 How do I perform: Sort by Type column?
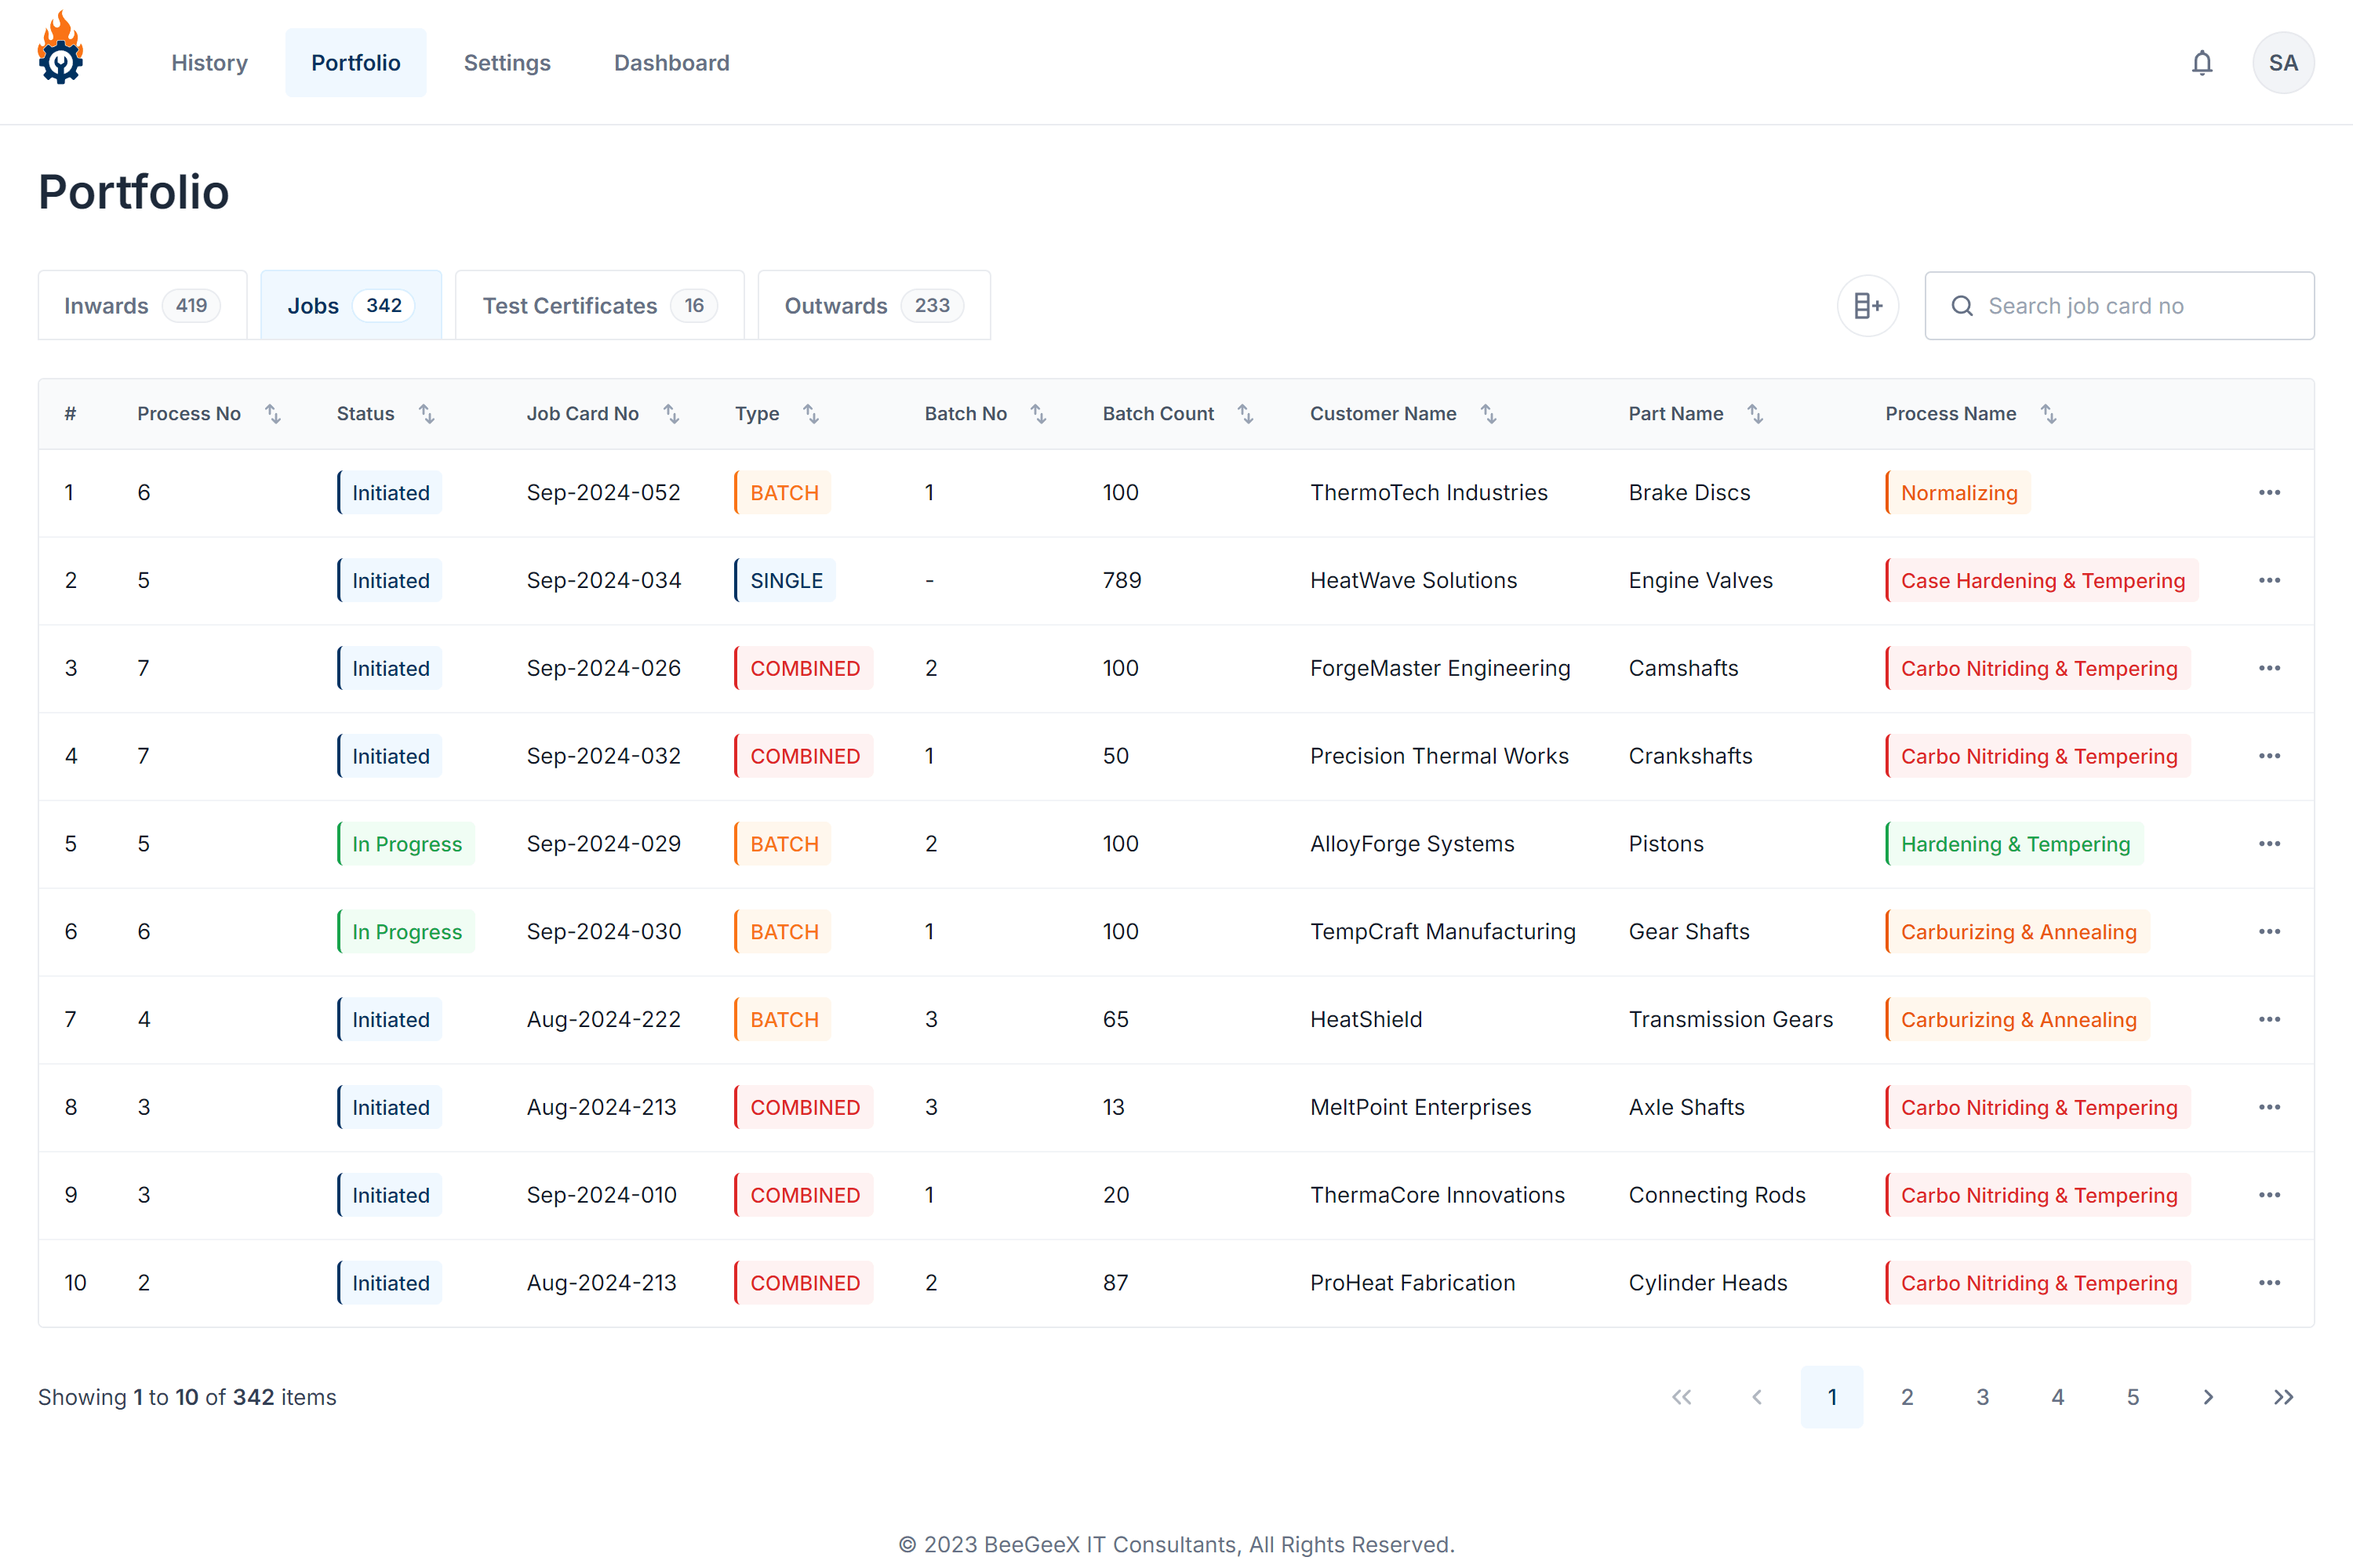point(811,414)
